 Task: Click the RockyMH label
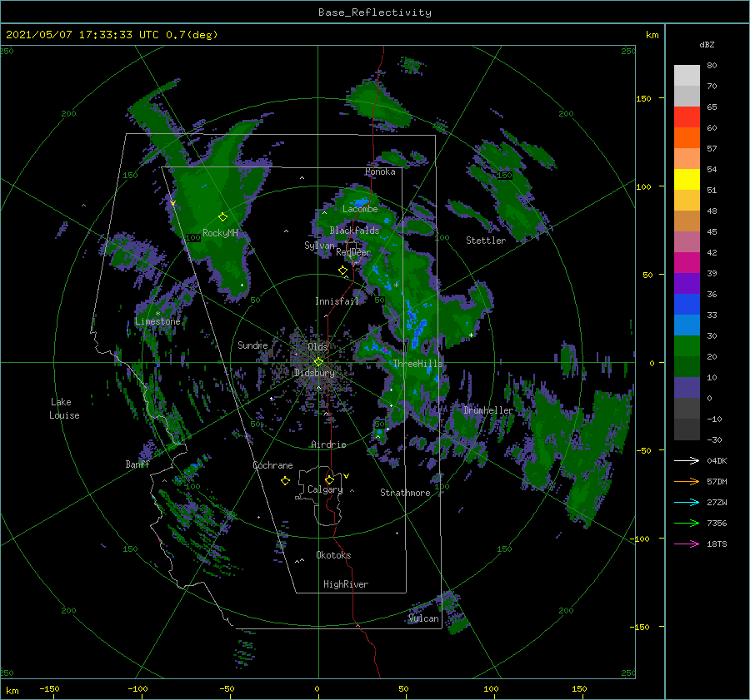[220, 233]
